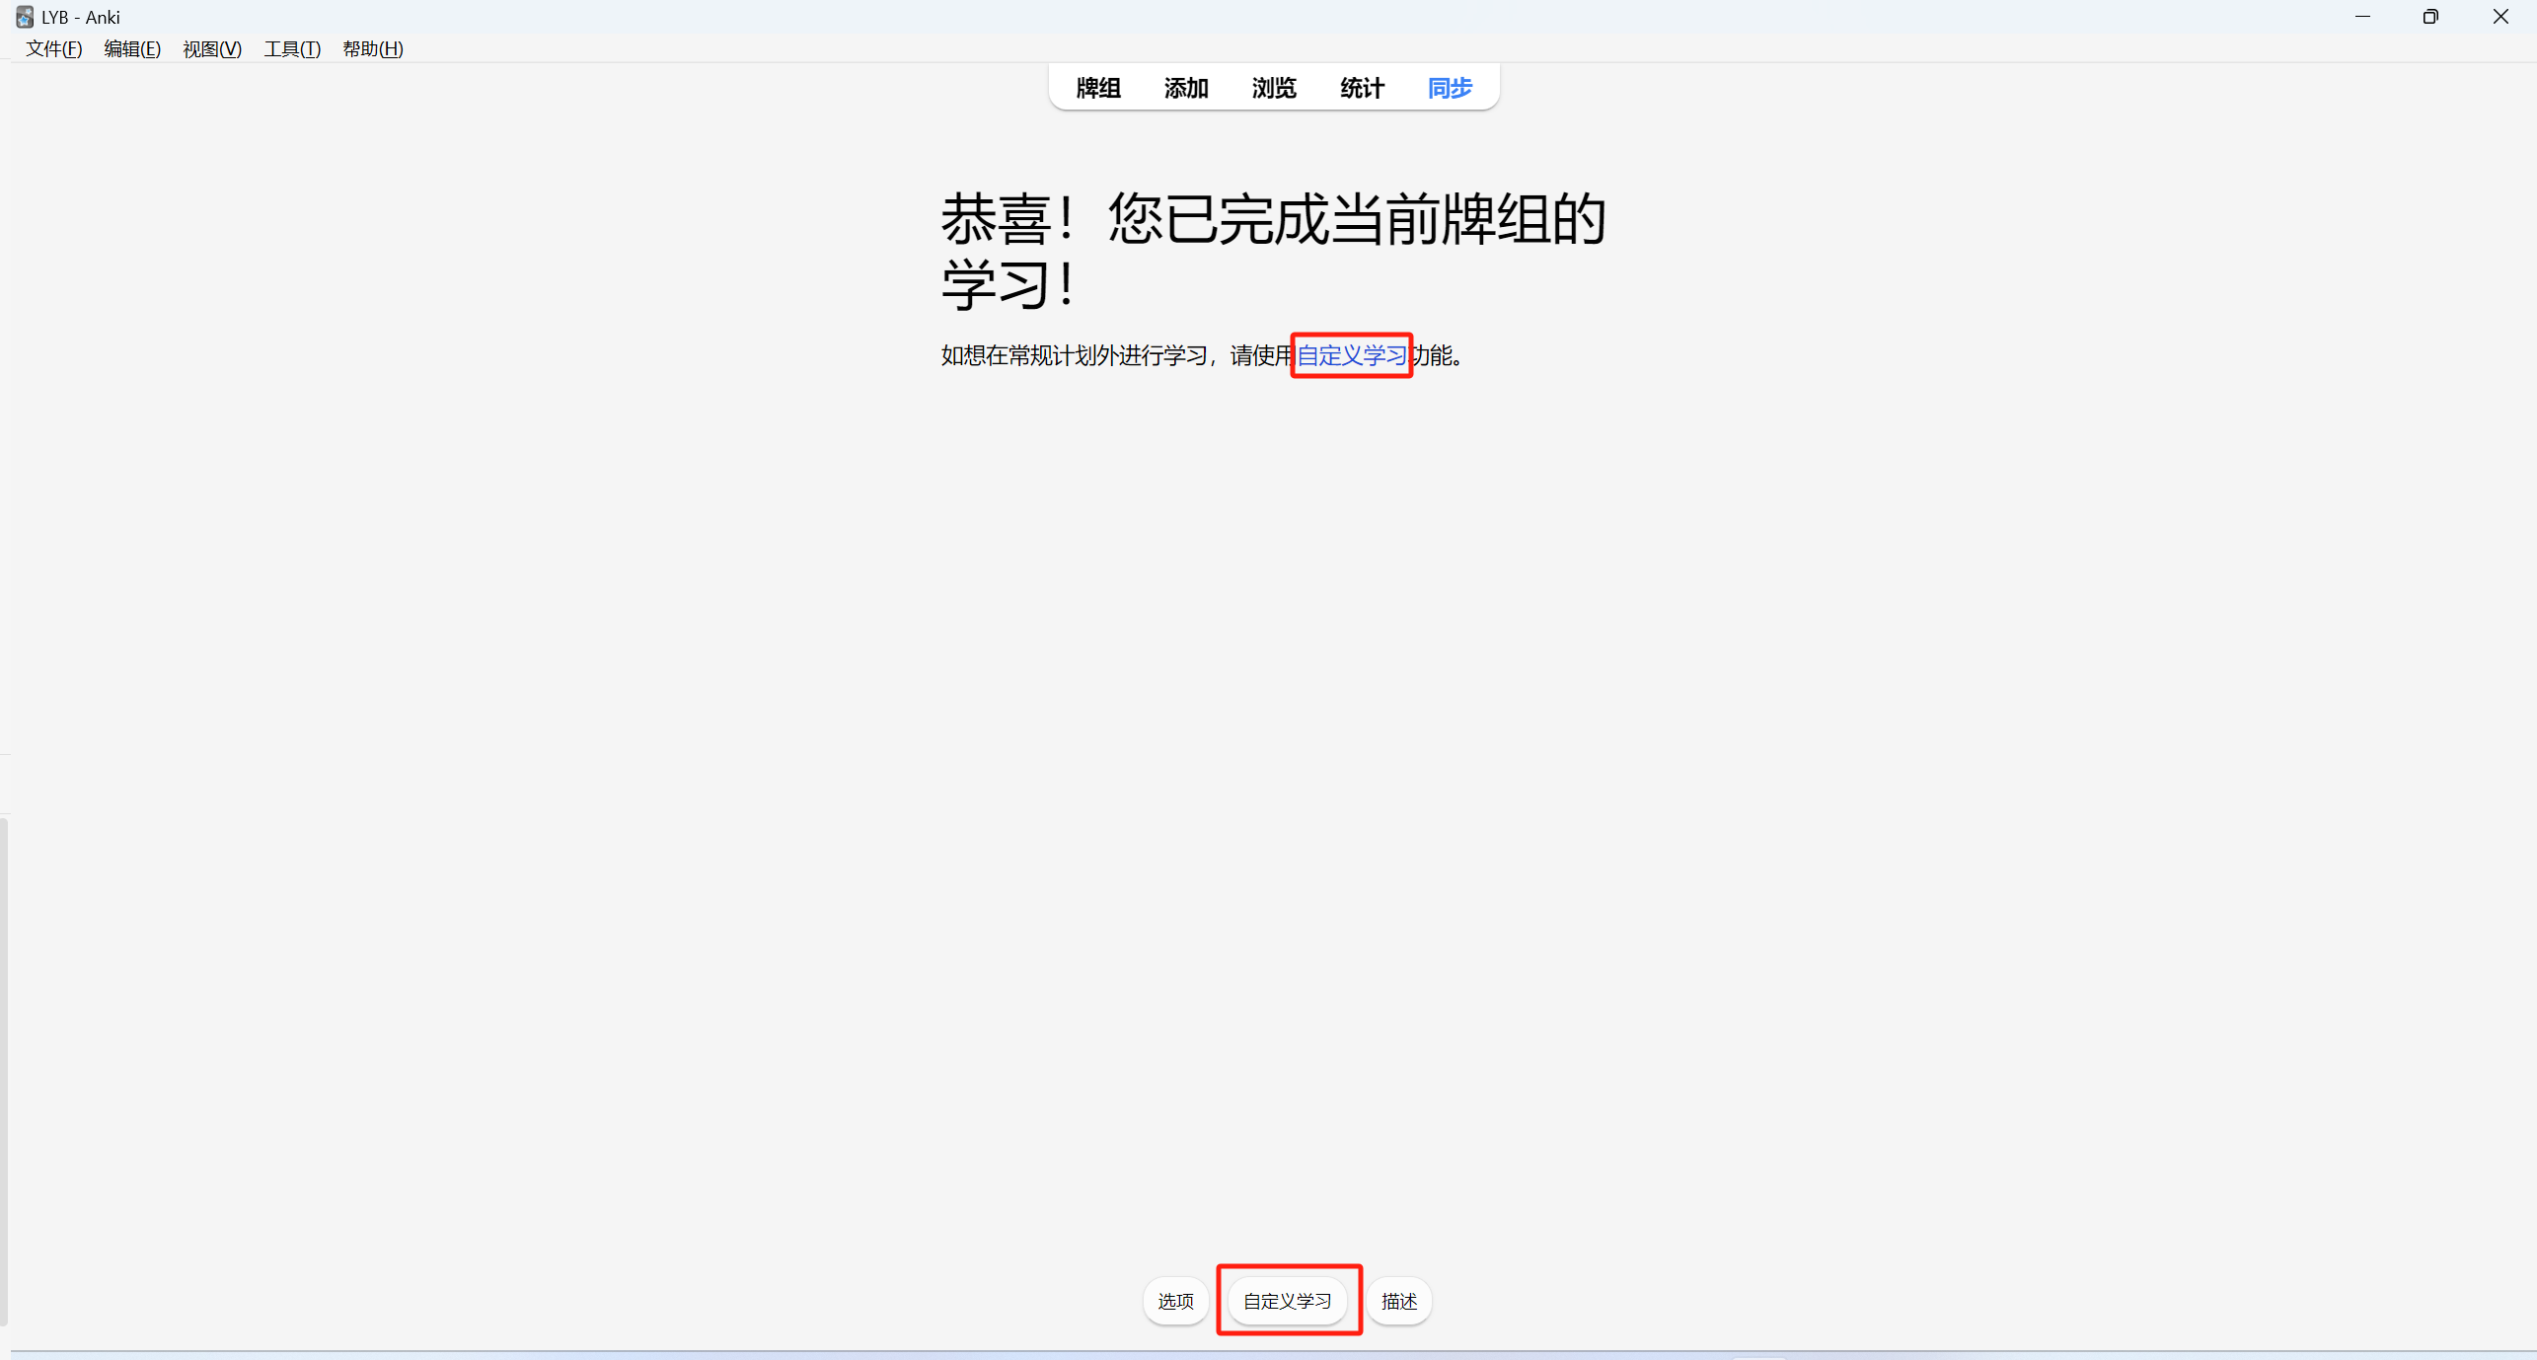Click 添加 to add a card
Screen dimensions: 2537x1360
click(1185, 88)
